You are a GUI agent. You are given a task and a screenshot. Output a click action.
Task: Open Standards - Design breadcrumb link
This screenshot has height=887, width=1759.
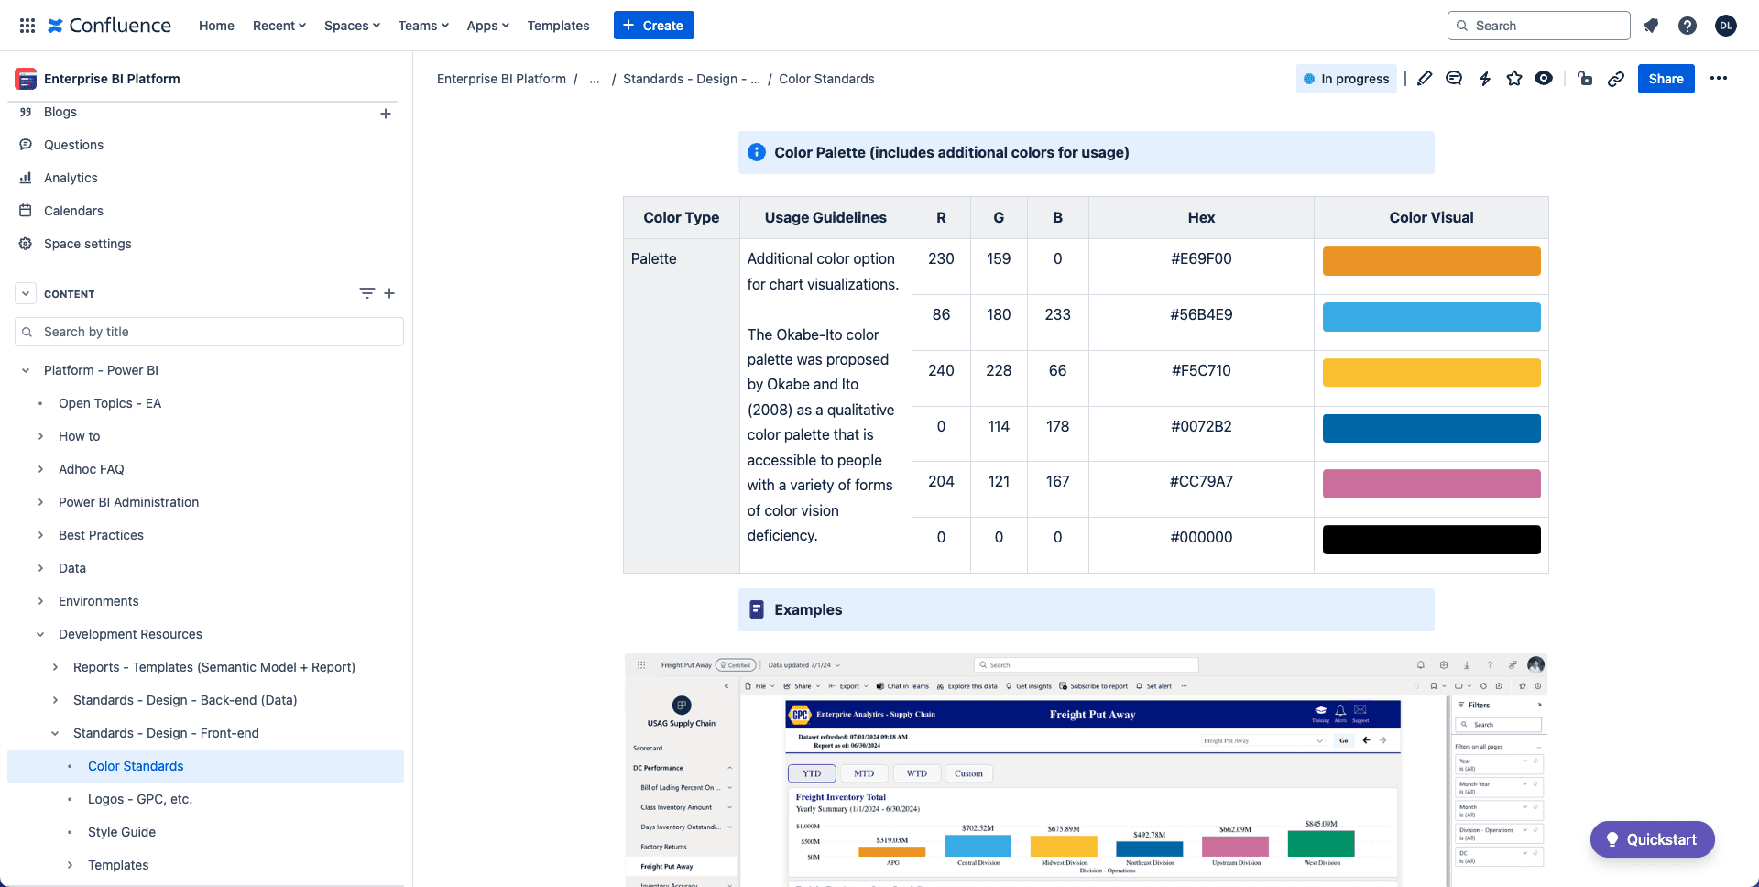692,79
